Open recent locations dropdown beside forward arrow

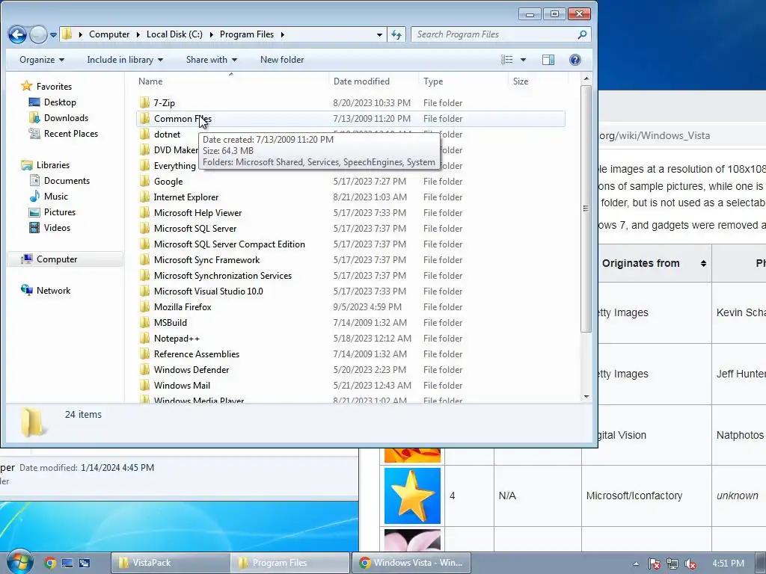click(53, 34)
